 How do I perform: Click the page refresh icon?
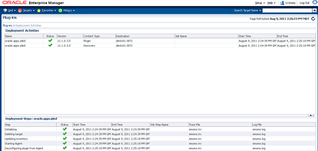click(x=313, y=19)
